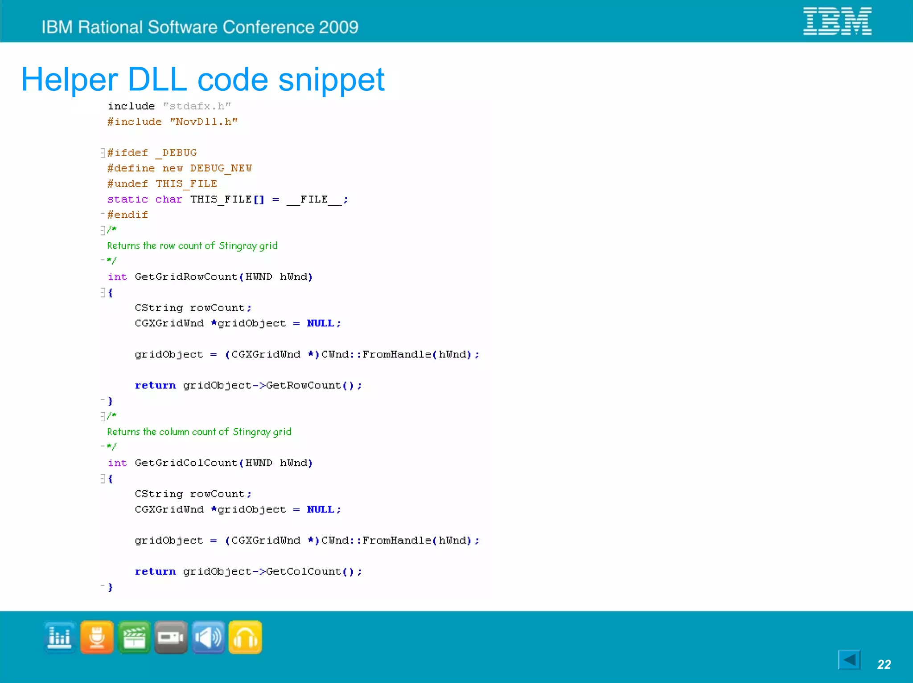Collapse the #ifdef _DEBUG block
This screenshot has height=683, width=913.
[103, 153]
